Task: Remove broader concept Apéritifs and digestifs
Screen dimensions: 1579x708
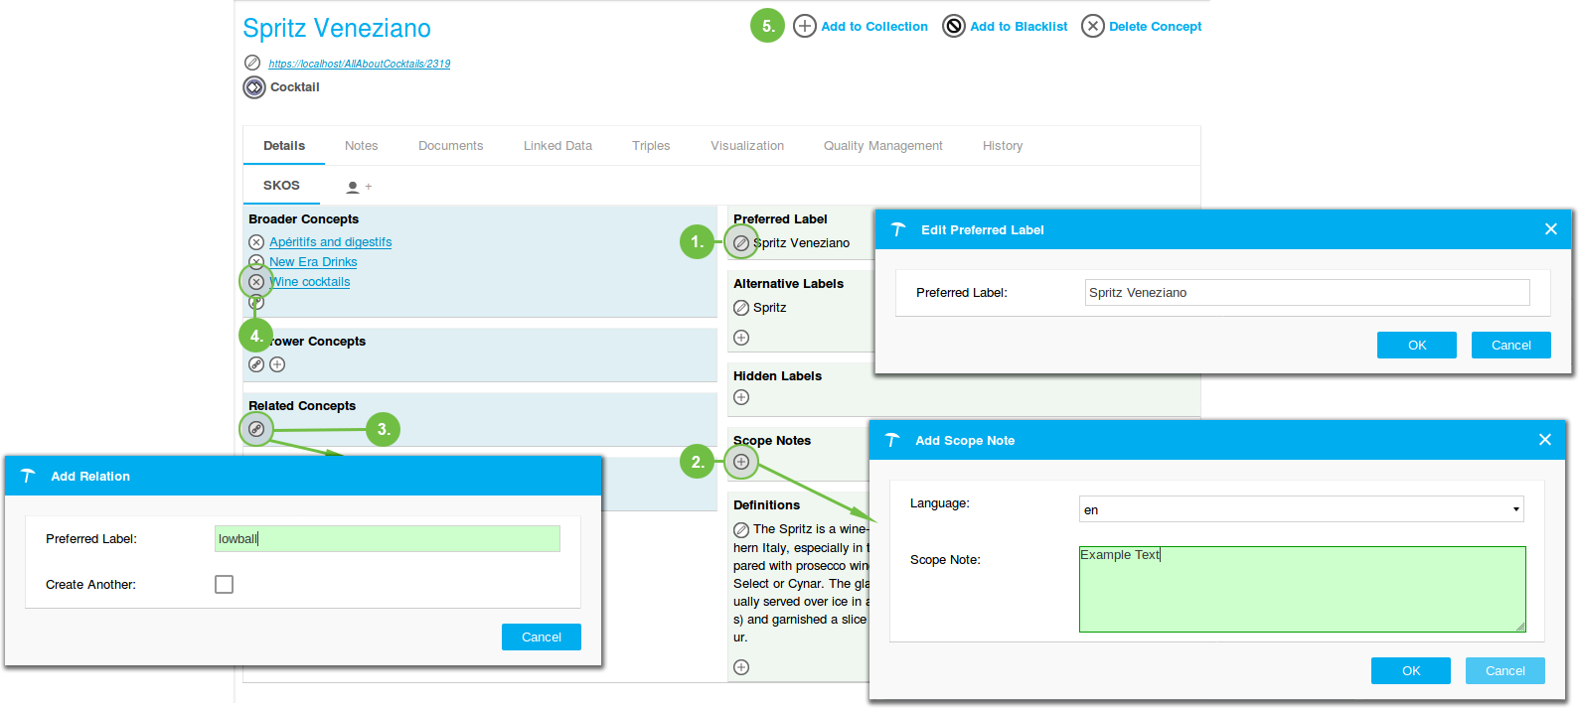Action: 256,242
